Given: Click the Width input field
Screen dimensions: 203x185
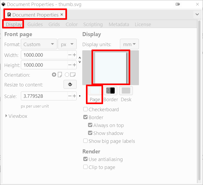Looking at the screenshot, I should [x=44, y=55].
